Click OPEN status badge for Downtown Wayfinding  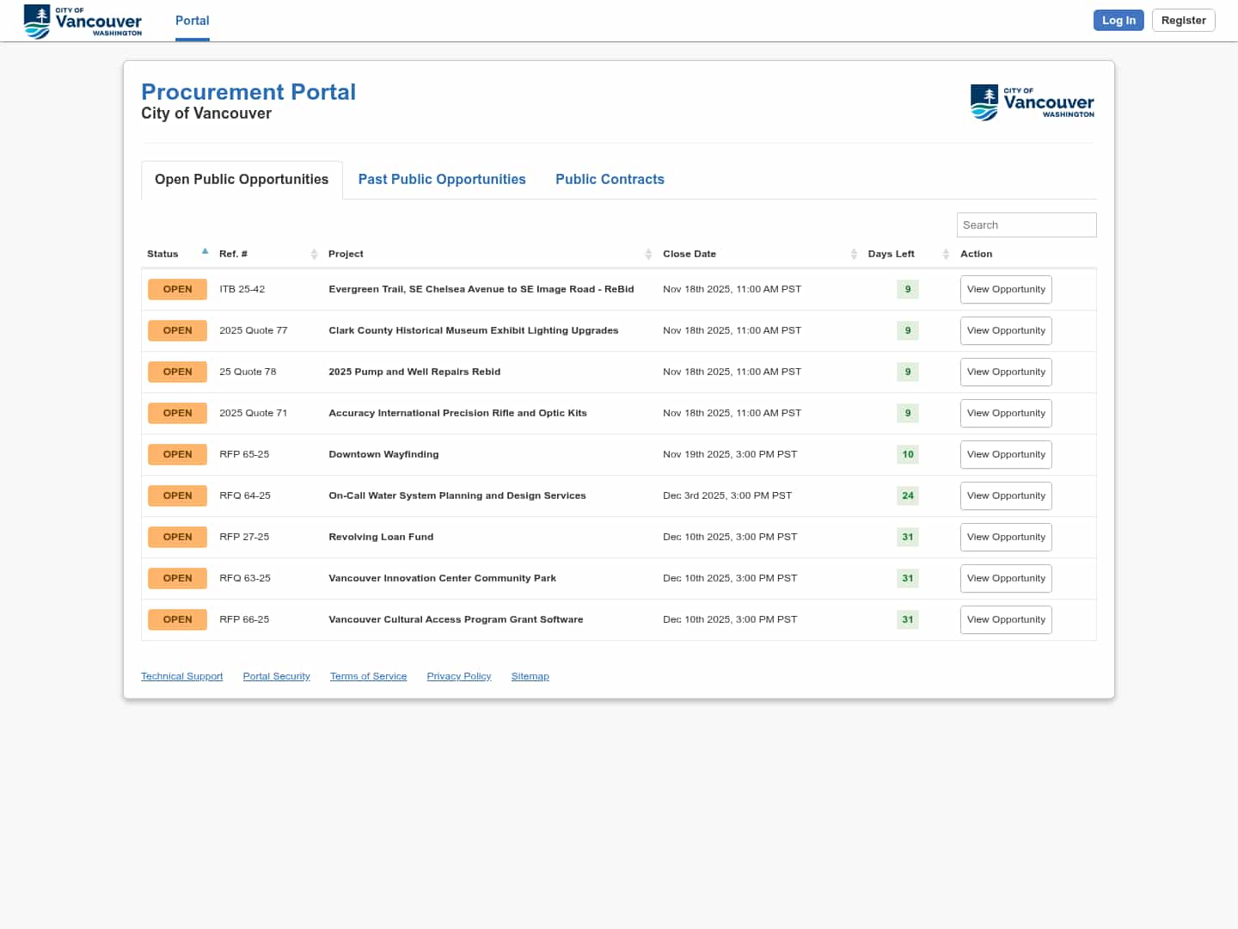(x=177, y=454)
